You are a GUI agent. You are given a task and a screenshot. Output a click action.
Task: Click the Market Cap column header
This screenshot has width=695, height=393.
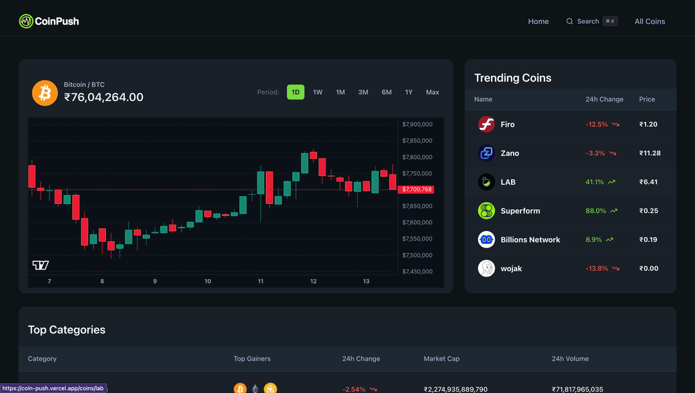441,358
